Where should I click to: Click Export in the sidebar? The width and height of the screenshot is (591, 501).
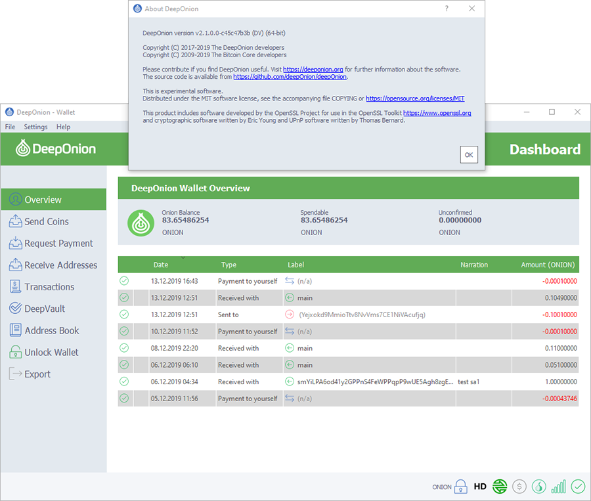coord(30,374)
